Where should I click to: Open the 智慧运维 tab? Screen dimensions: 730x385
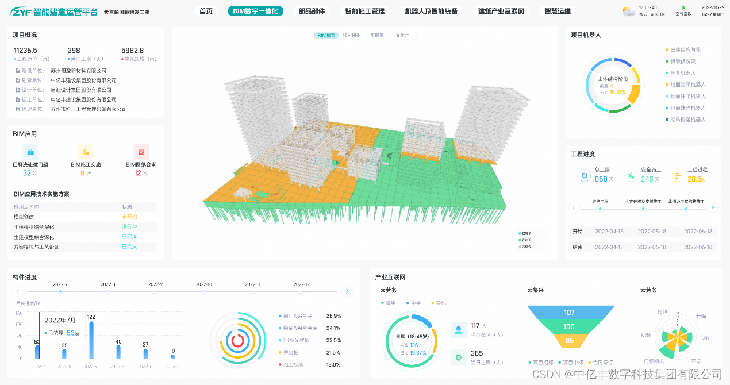point(558,11)
